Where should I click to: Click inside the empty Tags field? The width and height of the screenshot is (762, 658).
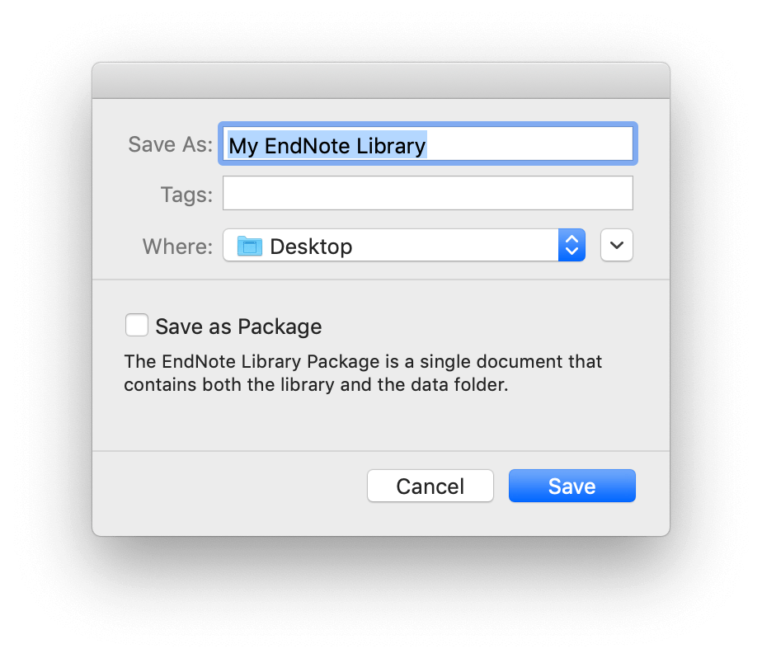coord(428,193)
